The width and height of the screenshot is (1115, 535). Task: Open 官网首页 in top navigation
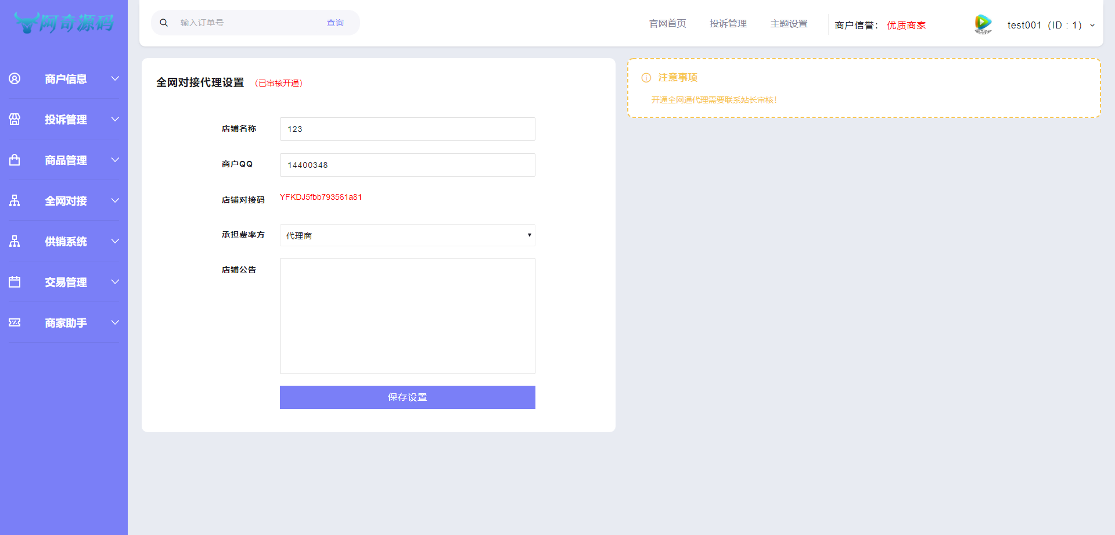pos(667,24)
